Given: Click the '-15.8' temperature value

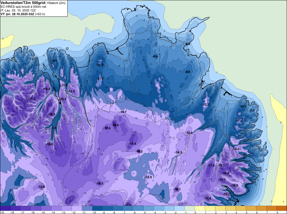Looking at the screenshot, I should [208, 199].
